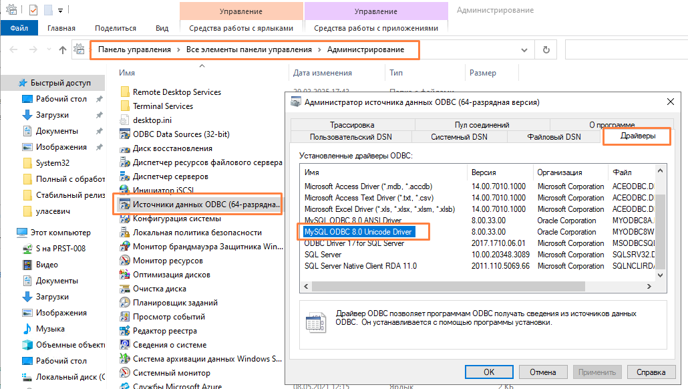The height and width of the screenshot is (389, 688).
Task: Switch to the 'Системный DSN' tab
Action: click(458, 137)
